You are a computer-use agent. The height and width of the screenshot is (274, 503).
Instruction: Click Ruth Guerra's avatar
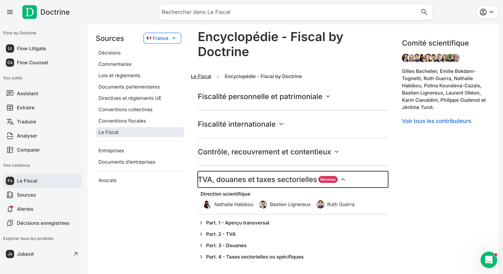[320, 204]
